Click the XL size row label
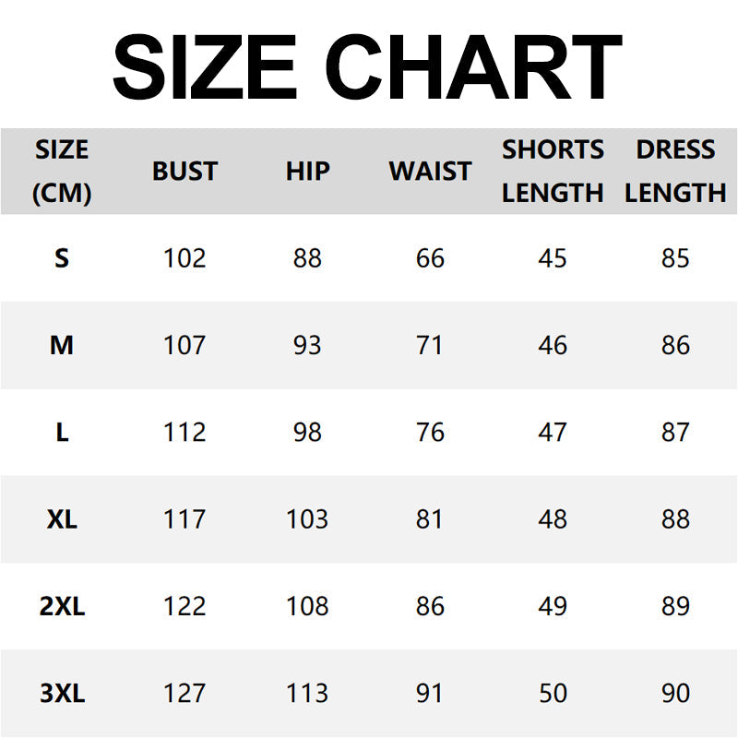Screen dimensions: 738x738 pos(62,519)
